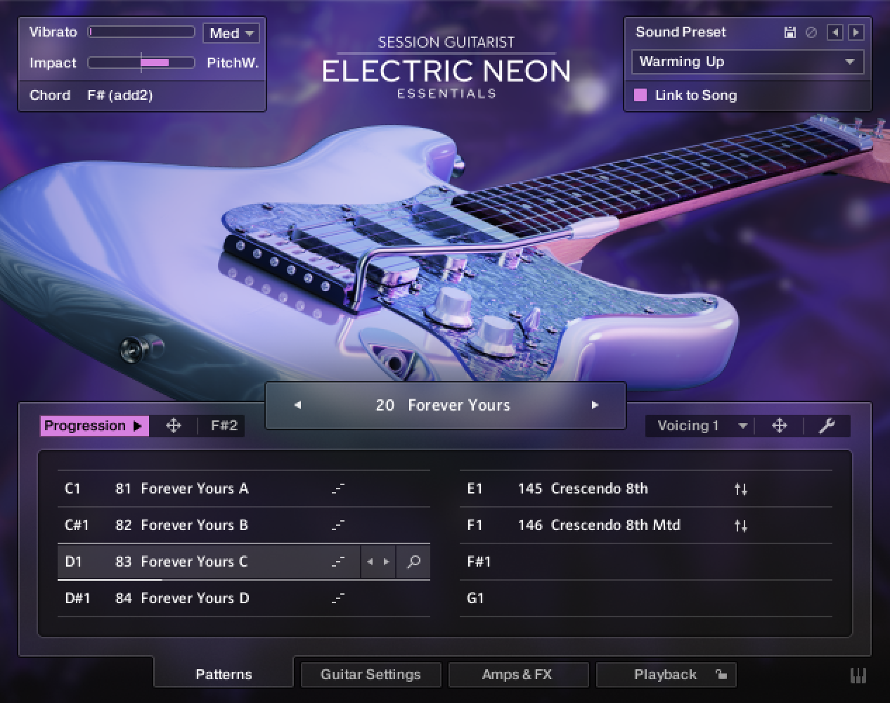Image resolution: width=890 pixels, height=703 pixels.
Task: Go to previous sound preset arrow
Action: (x=834, y=32)
